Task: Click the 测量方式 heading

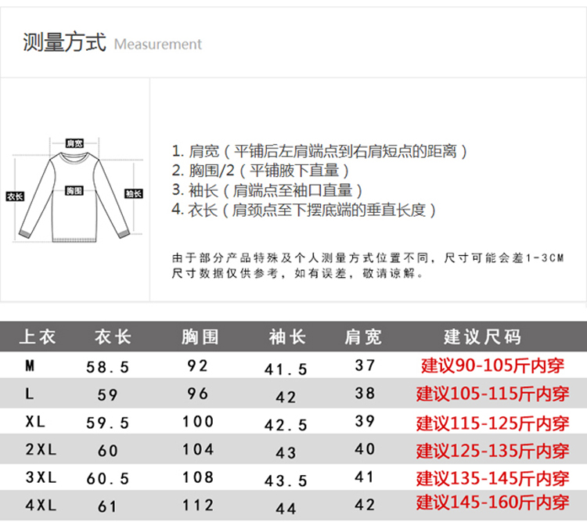Action: [64, 42]
